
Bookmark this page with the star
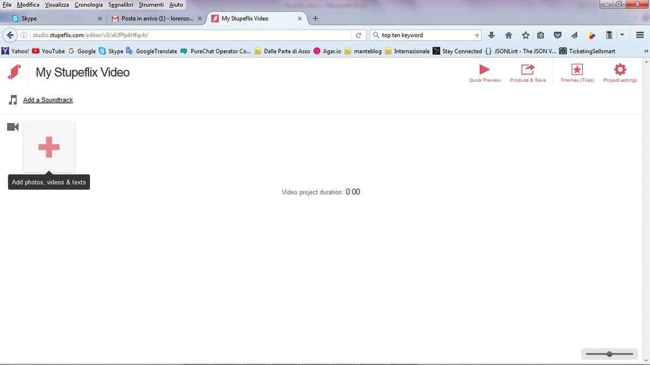[525, 35]
